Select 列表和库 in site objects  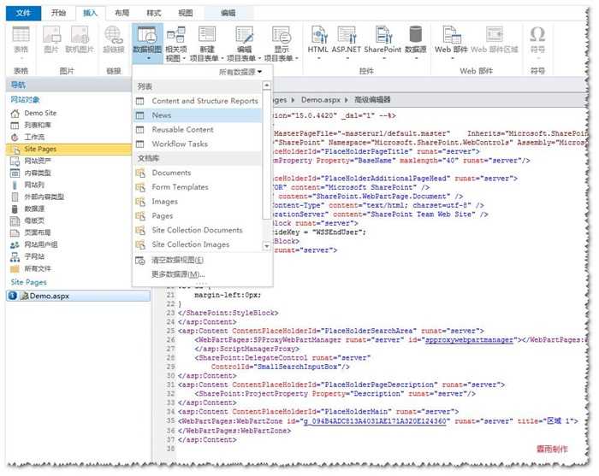[x=38, y=125]
